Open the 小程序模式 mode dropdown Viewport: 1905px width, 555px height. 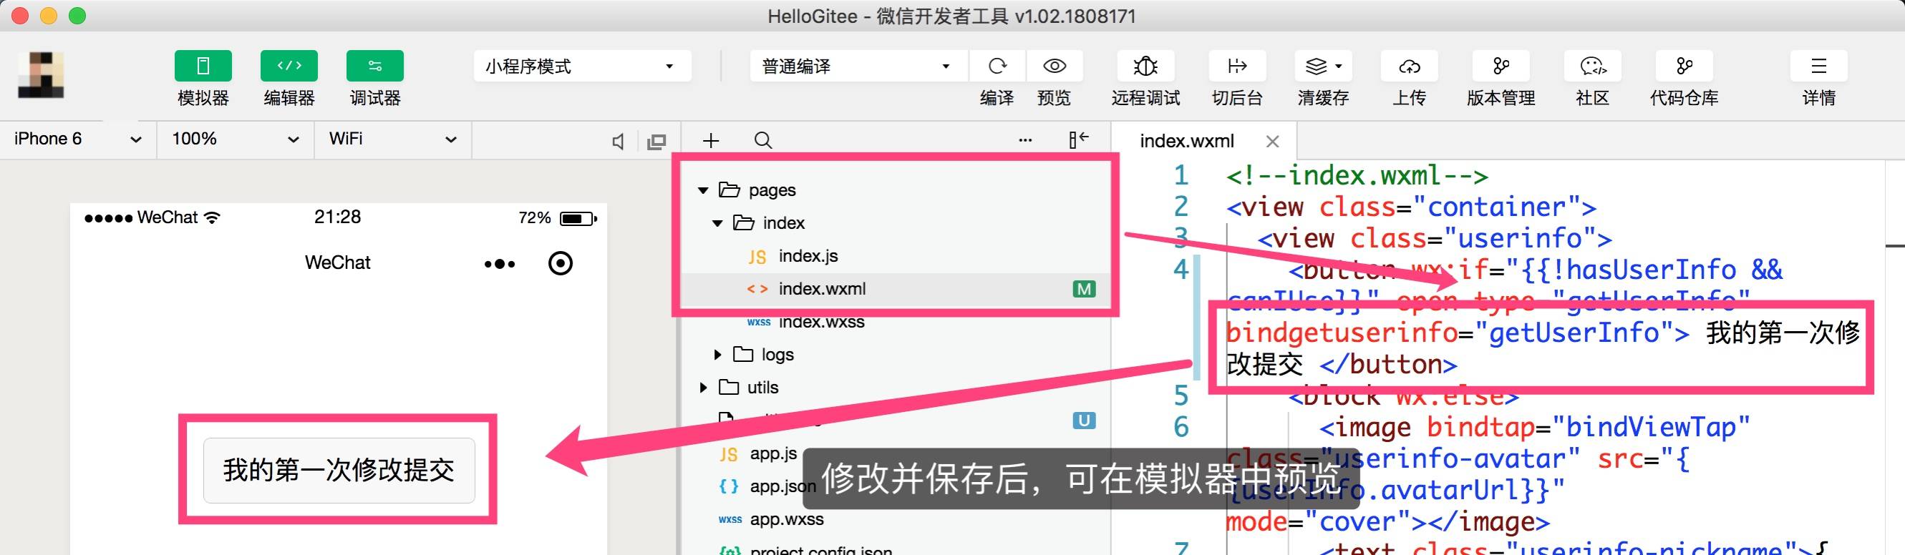tap(582, 67)
